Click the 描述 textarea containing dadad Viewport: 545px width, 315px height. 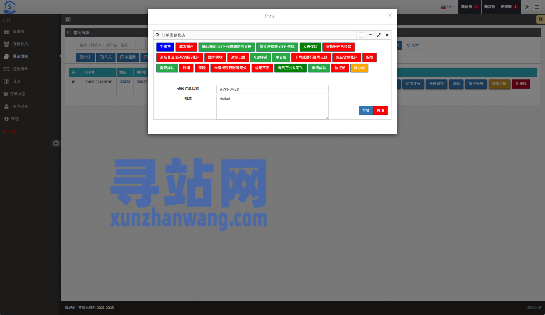272,107
